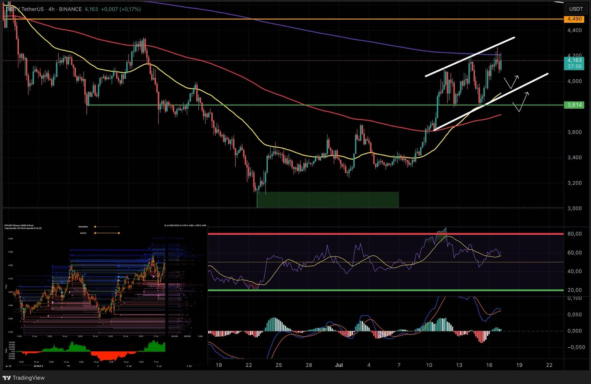Click the 3,400 price axis label

574,157
